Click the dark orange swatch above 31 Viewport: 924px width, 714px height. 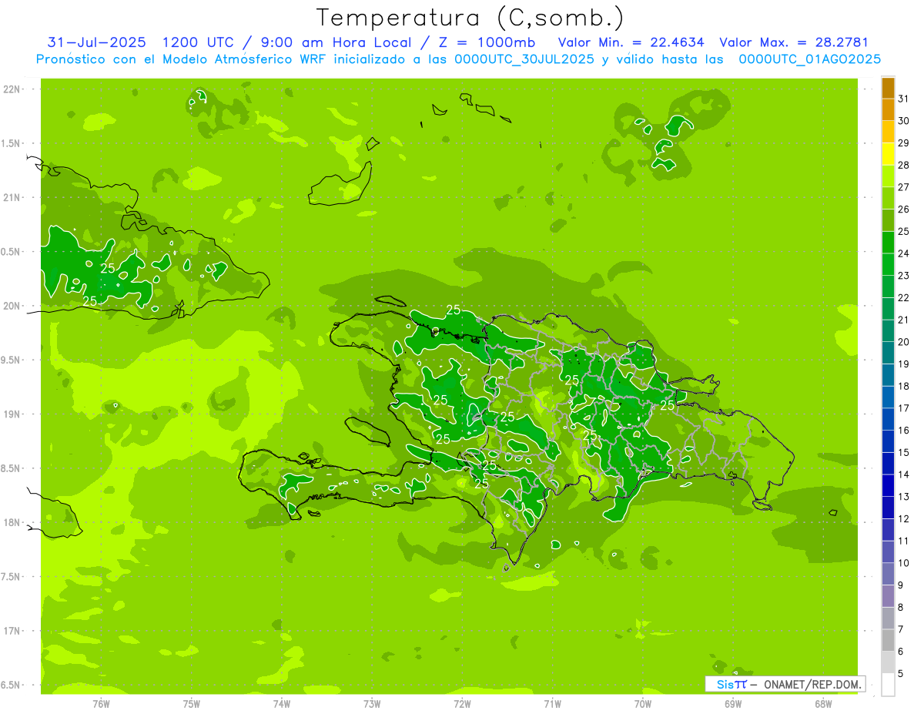888,88
